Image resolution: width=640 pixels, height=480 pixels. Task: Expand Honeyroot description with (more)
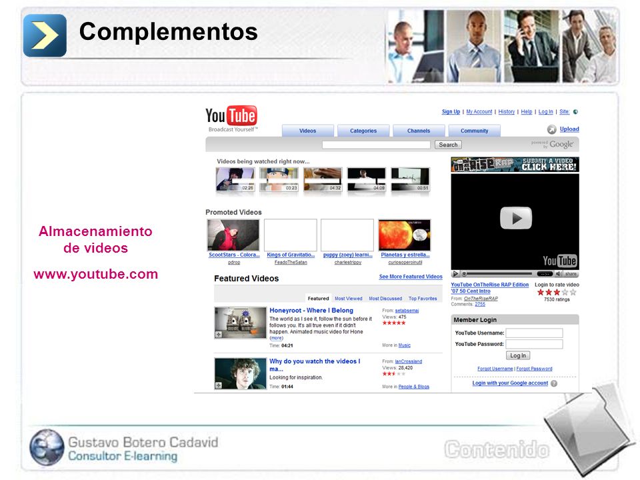click(x=276, y=338)
